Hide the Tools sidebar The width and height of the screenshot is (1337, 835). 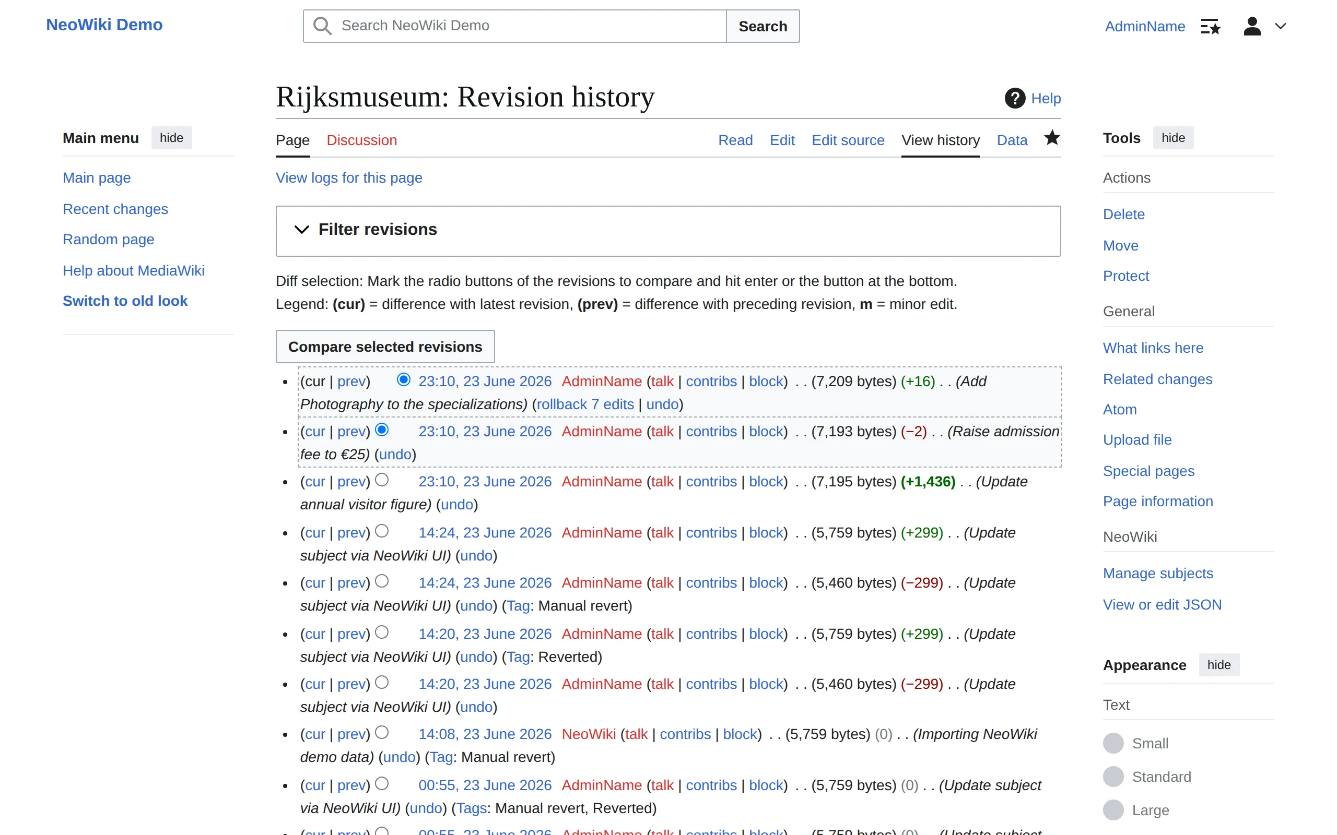click(x=1173, y=137)
